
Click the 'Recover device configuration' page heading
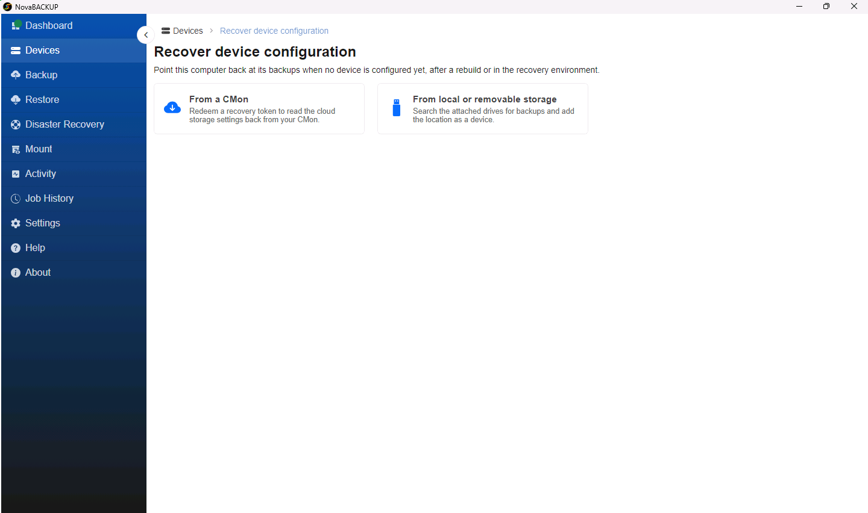pos(255,52)
